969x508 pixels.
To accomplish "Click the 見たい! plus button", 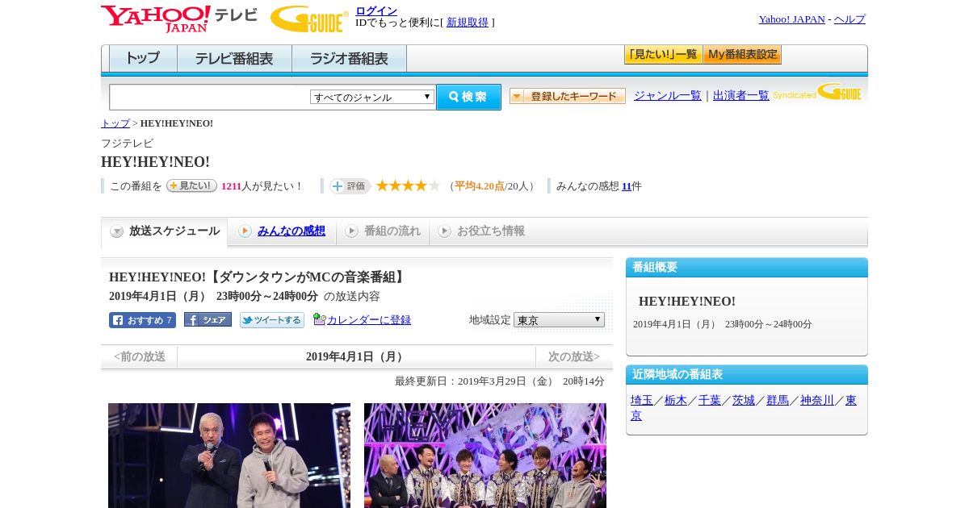I will click(x=191, y=185).
